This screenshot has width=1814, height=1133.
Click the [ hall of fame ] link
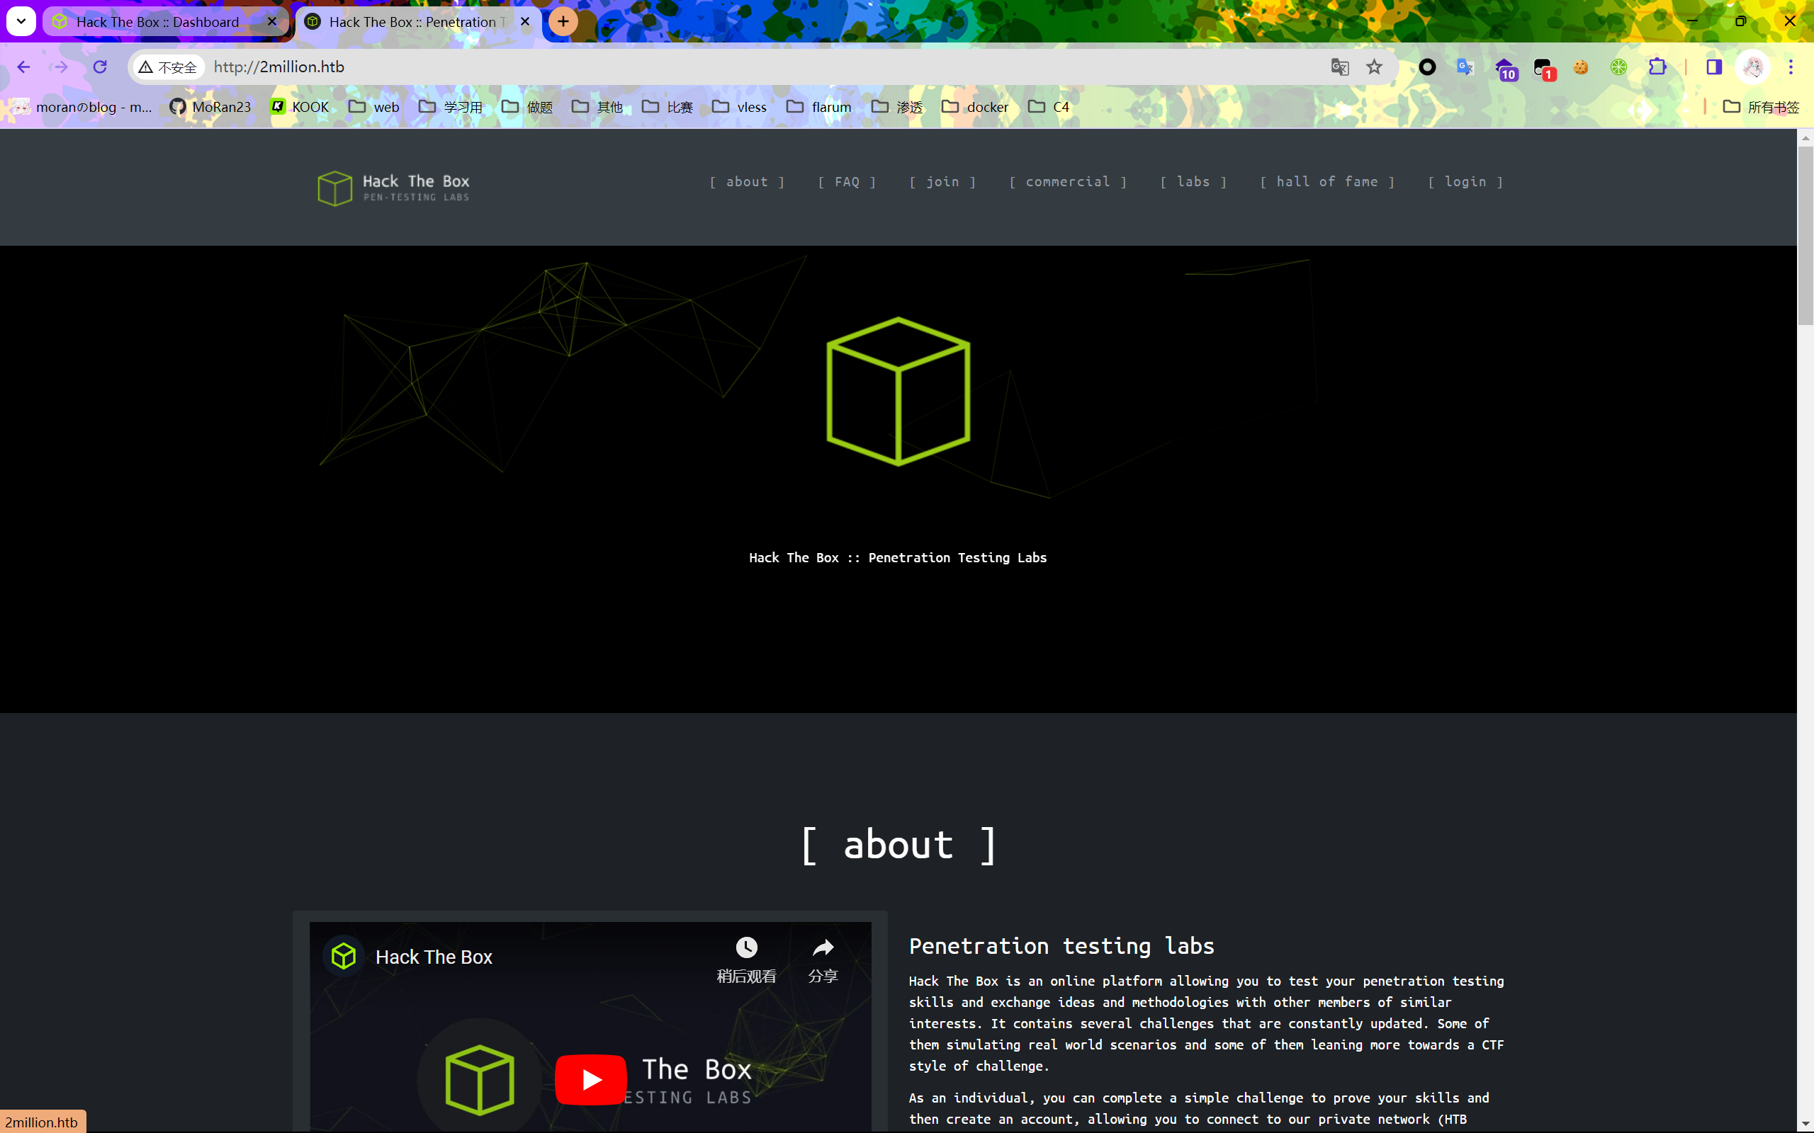click(x=1326, y=182)
